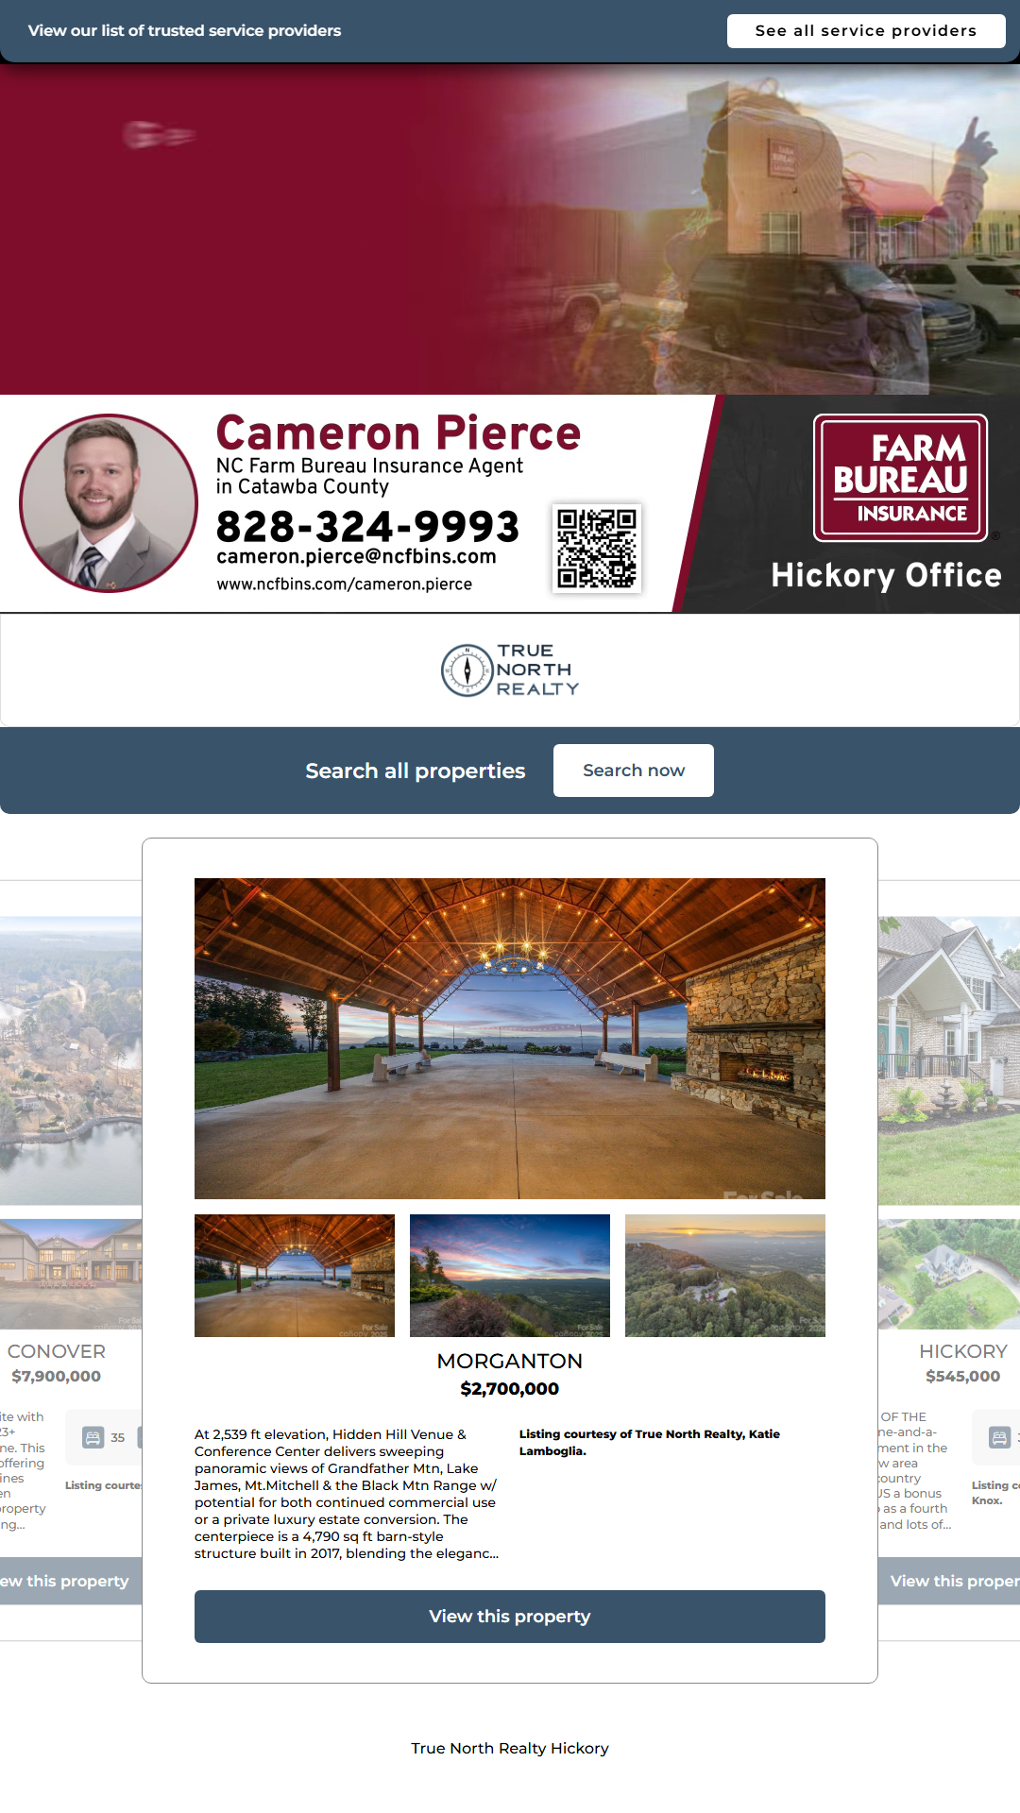Select the first pavilion thumbnail image
The height and width of the screenshot is (1813, 1020).
(295, 1276)
